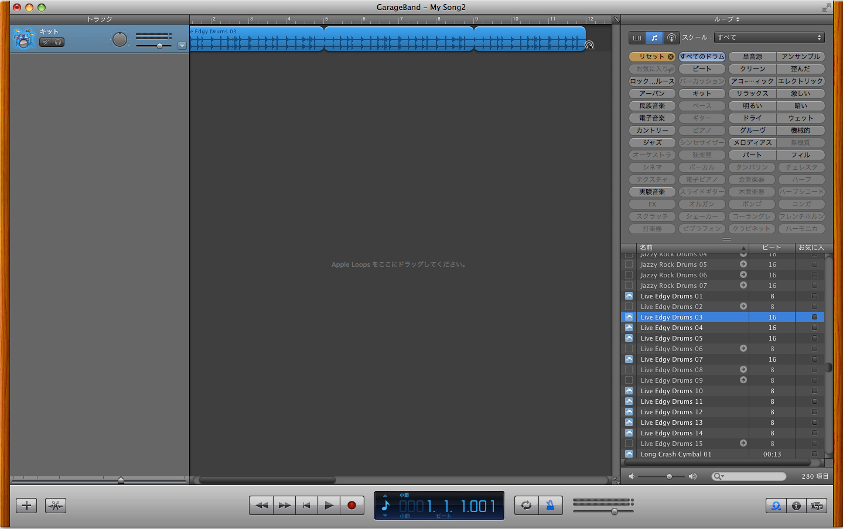Open the media browser button

817,506
